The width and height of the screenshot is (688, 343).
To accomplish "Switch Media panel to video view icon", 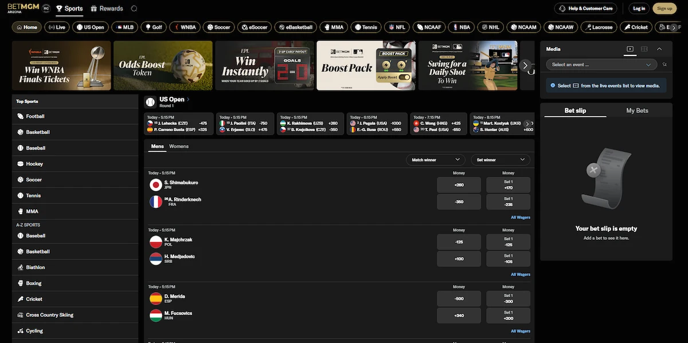I will (630, 49).
